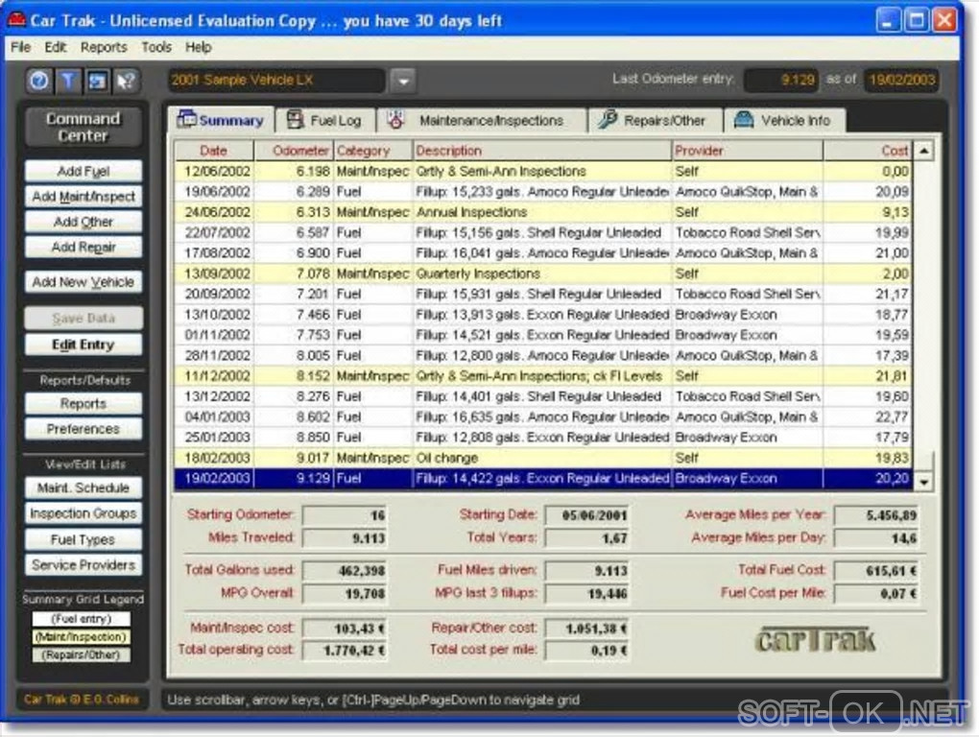
Task: Click the Edit Entry button
Action: (84, 345)
